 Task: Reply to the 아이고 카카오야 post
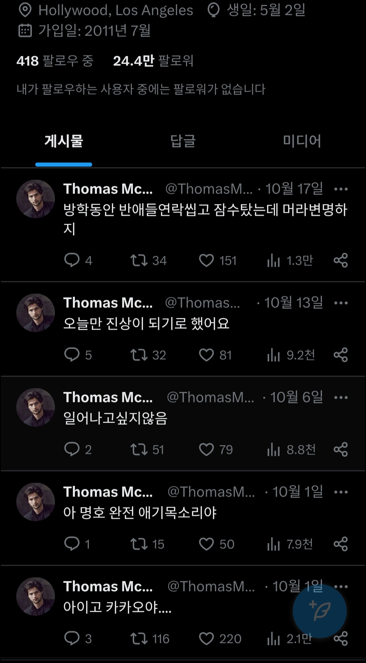pyautogui.click(x=72, y=639)
